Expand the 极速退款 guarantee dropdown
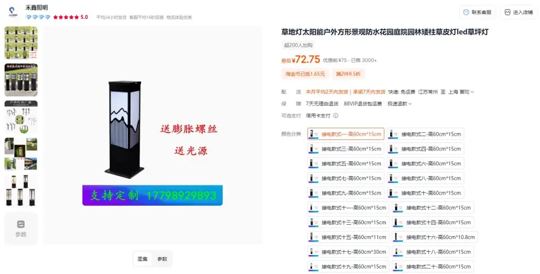Screen dimensions: 540x274 (x=400, y=104)
